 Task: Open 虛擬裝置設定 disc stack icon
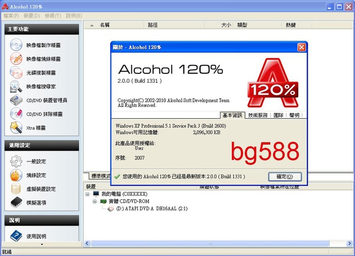(16, 189)
